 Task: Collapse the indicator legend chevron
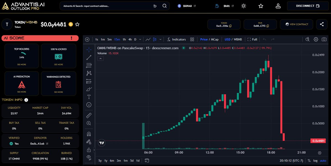coord(101,58)
